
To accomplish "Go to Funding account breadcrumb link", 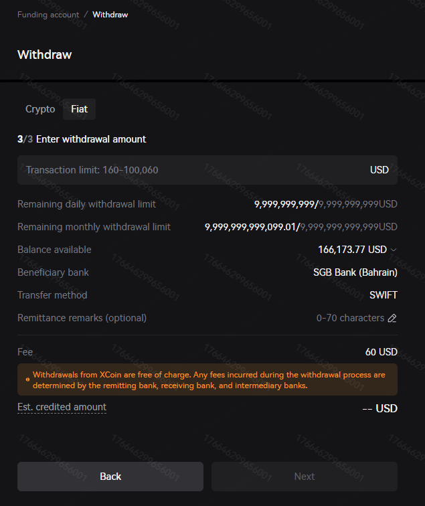I will pyautogui.click(x=48, y=14).
